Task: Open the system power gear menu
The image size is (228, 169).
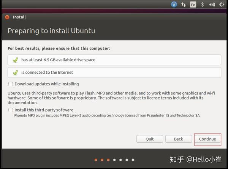Action: click(222, 5)
